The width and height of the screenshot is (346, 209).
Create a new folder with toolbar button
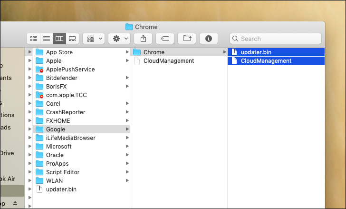pos(187,39)
